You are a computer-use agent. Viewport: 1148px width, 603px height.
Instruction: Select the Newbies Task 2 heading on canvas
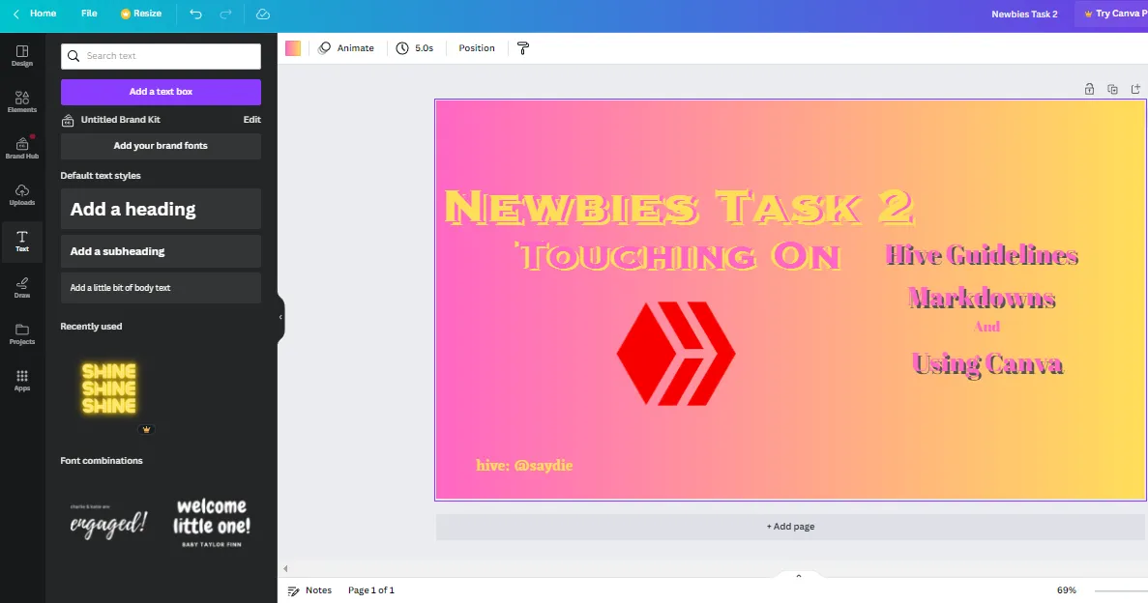(680, 207)
